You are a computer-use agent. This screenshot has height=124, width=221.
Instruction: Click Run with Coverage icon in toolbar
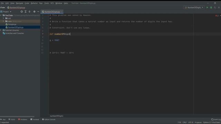(215, 8)
